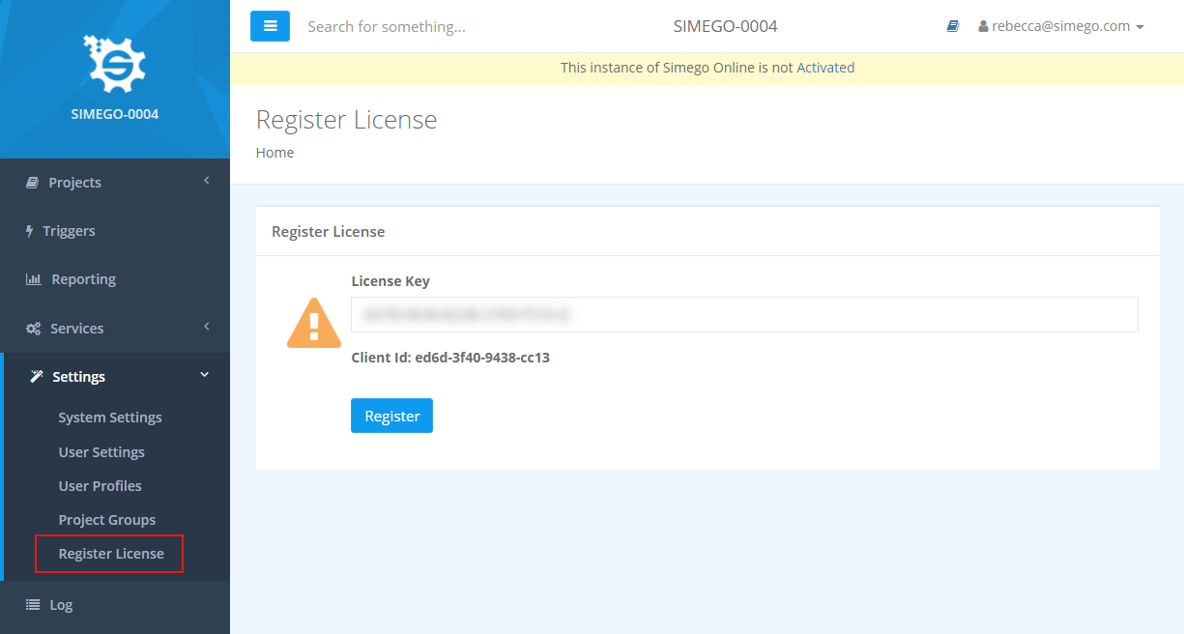This screenshot has height=634, width=1184.
Task: Toggle the hamburger menu button
Action: tap(270, 26)
